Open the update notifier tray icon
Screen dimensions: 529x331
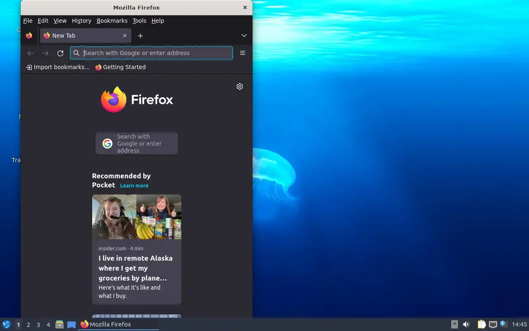pyautogui.click(x=503, y=324)
